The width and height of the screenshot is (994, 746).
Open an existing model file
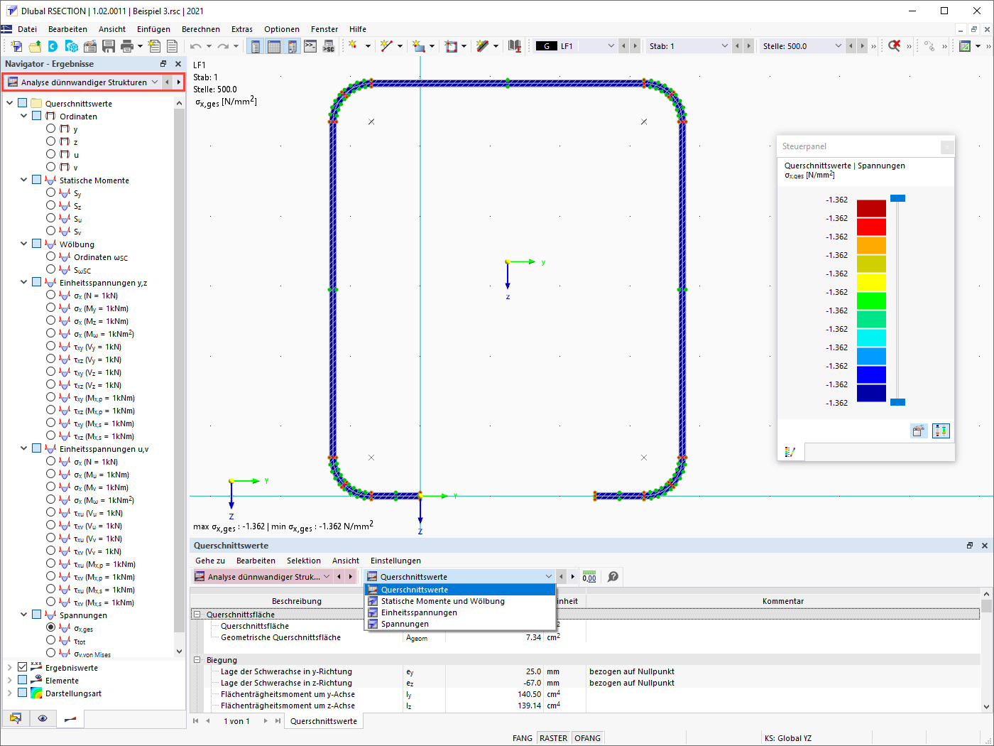(x=35, y=46)
